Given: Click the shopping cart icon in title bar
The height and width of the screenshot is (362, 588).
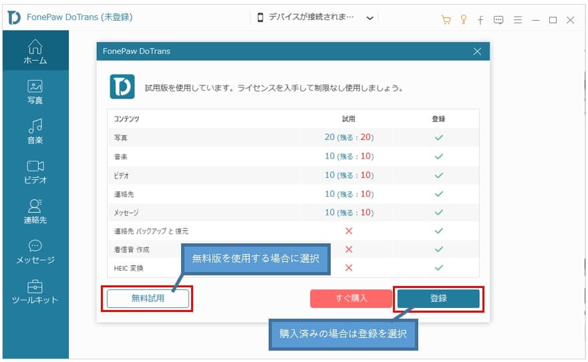Looking at the screenshot, I should coord(446,19).
